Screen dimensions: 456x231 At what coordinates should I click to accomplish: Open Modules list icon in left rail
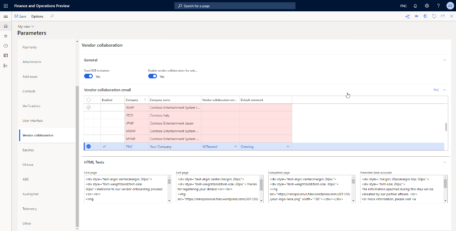pyautogui.click(x=5, y=66)
